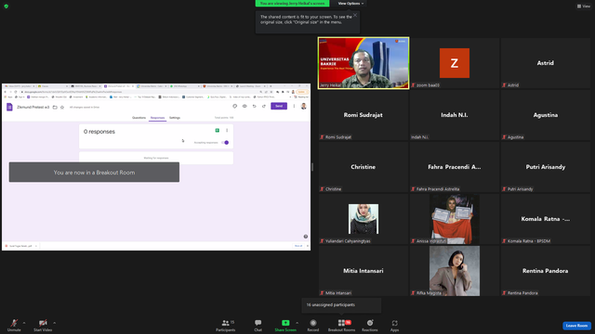Click the undo arrow in Forms header
This screenshot has height=334, width=595.
point(254,106)
